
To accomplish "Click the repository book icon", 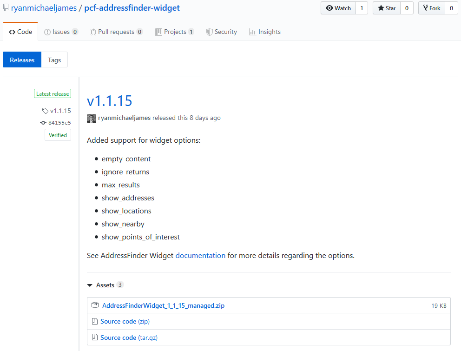I will pos(6,8).
